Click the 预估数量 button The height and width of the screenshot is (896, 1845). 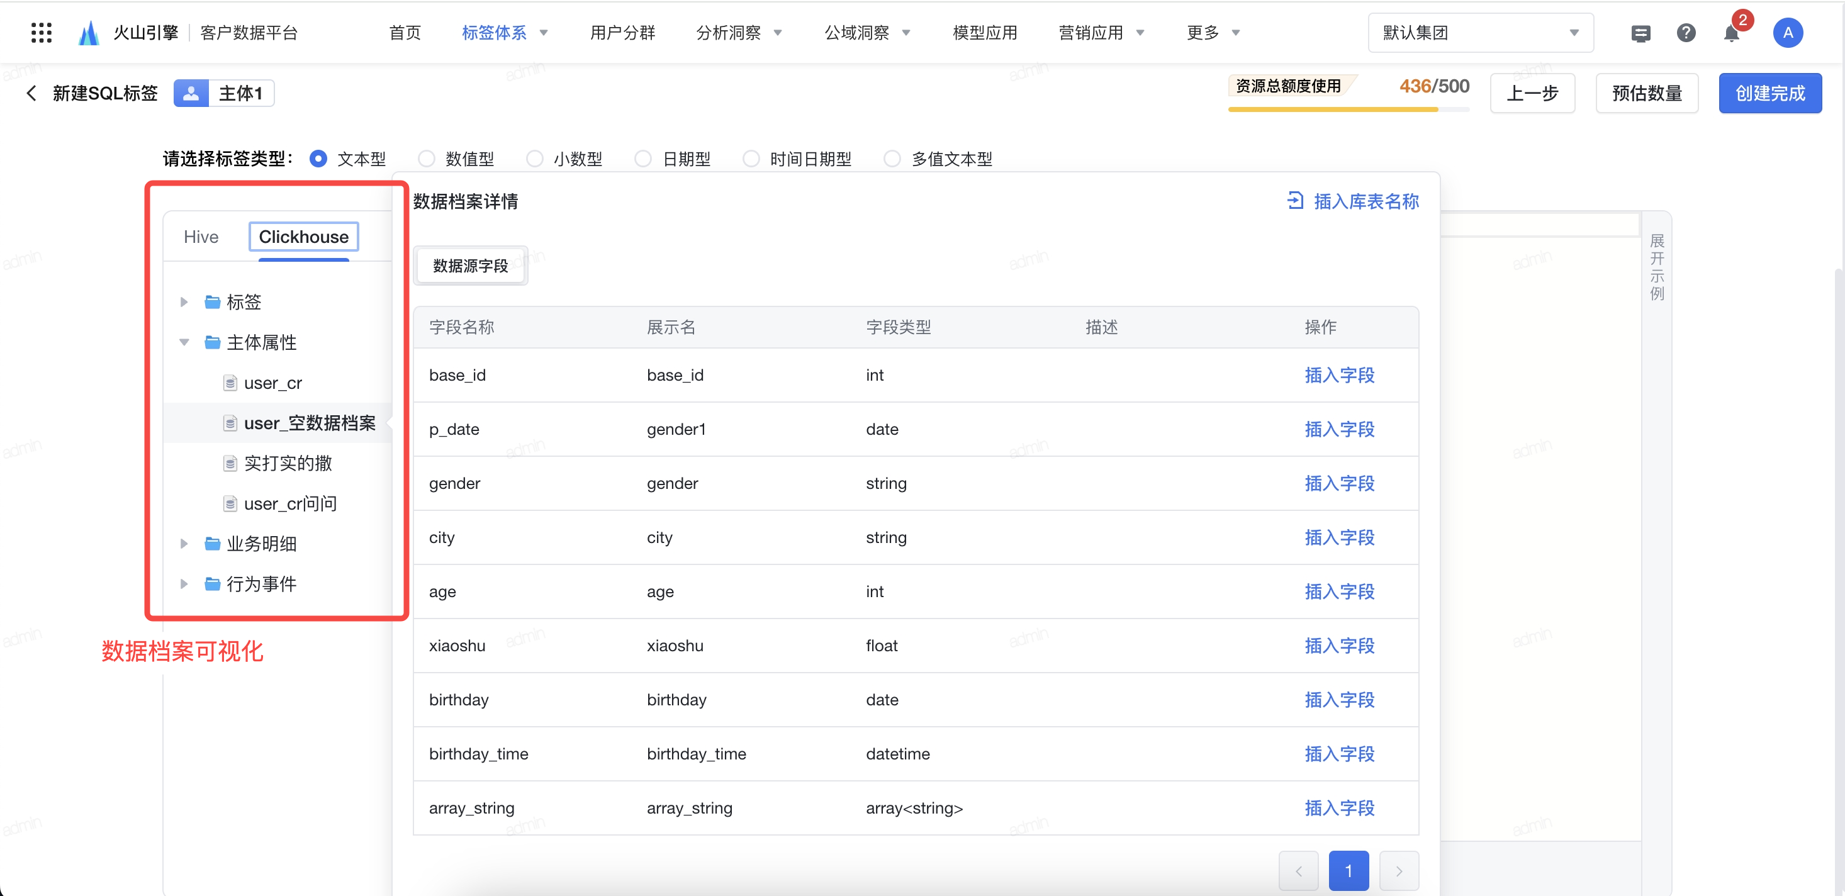1647,93
